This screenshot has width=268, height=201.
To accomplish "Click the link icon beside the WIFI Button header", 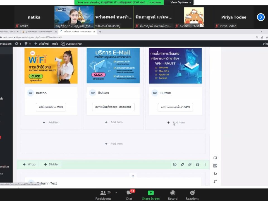I will click(30, 93).
